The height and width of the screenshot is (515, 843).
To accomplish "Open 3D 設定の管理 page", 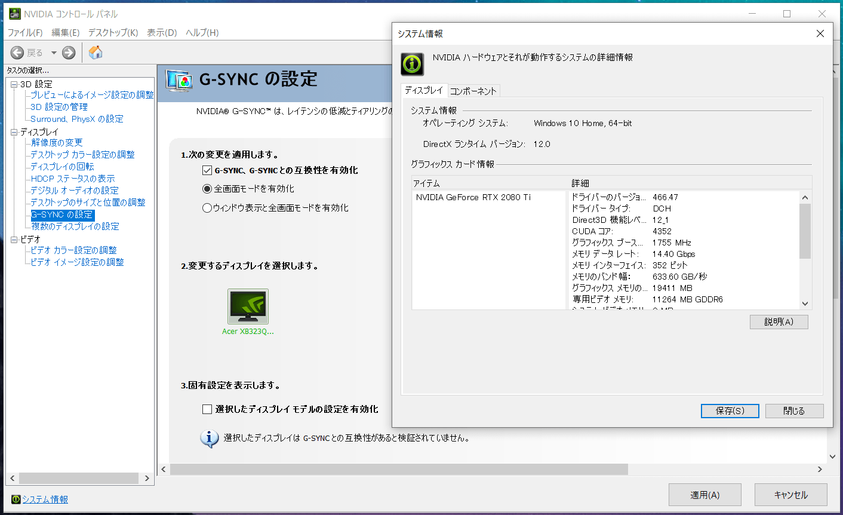I will click(59, 107).
